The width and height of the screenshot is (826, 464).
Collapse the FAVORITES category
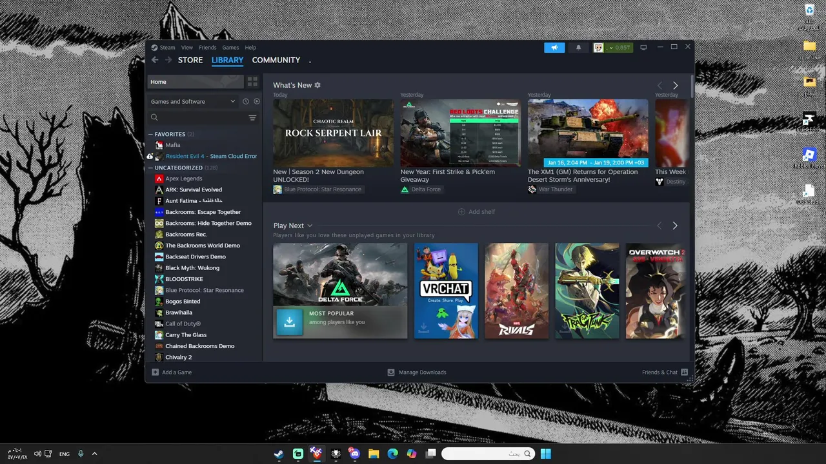[x=151, y=134]
